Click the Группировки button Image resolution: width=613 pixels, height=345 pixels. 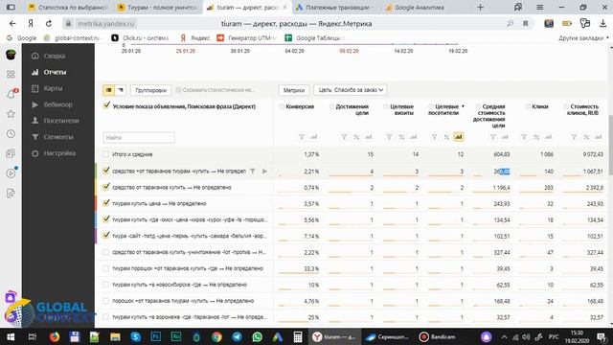[150, 90]
